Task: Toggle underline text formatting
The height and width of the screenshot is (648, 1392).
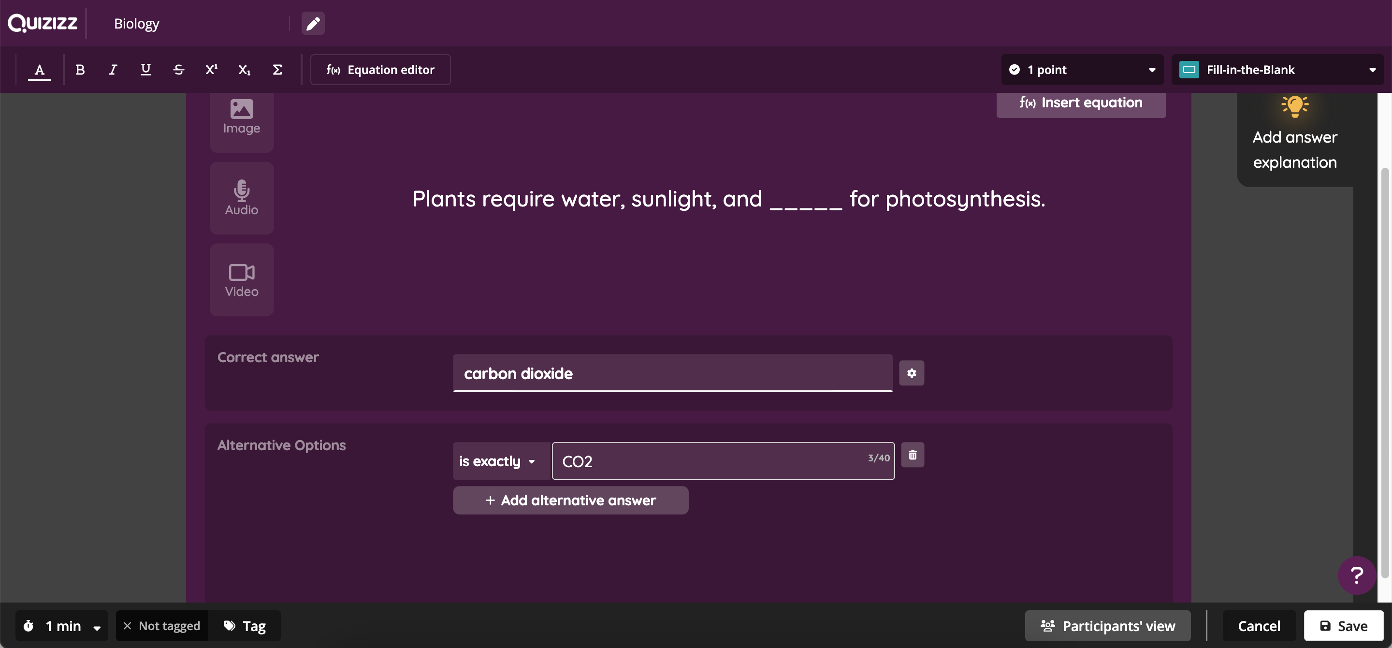Action: coord(145,69)
